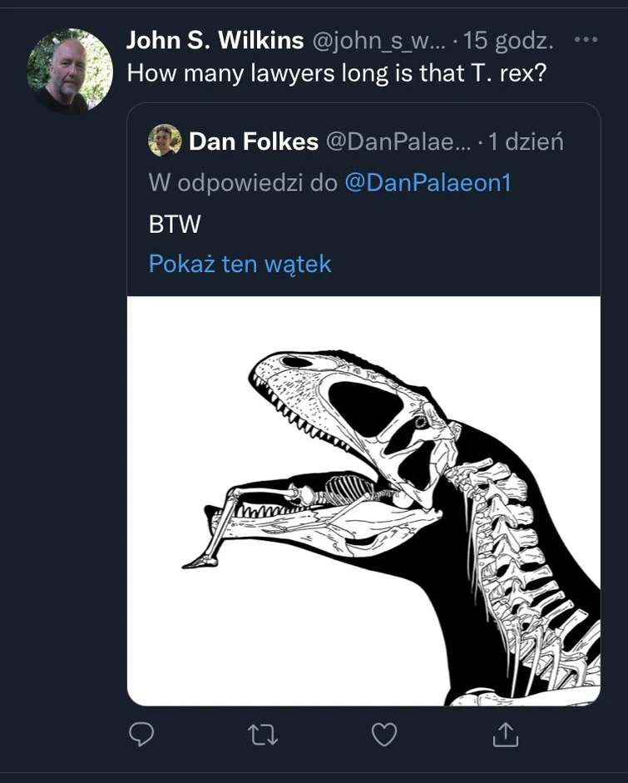Open the tweet options via ellipsis icon
The width and height of the screenshot is (628, 783).
(x=585, y=38)
